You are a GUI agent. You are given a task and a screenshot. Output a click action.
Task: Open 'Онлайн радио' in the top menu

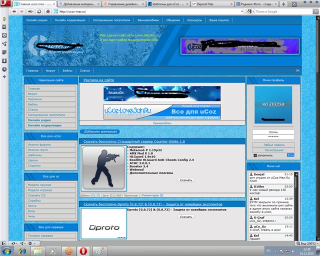point(36,20)
